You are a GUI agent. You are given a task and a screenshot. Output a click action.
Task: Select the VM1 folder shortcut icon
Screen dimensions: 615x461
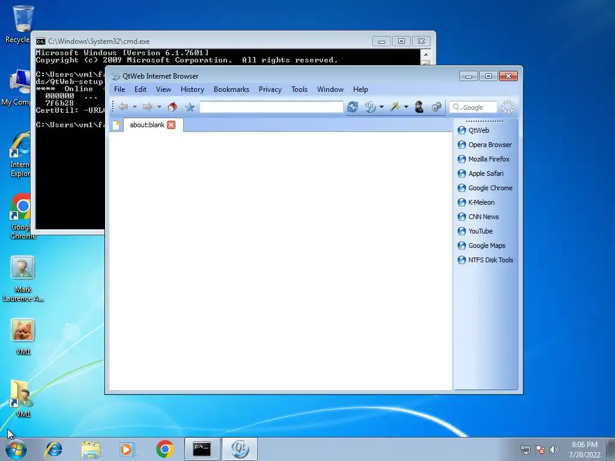coord(23,399)
